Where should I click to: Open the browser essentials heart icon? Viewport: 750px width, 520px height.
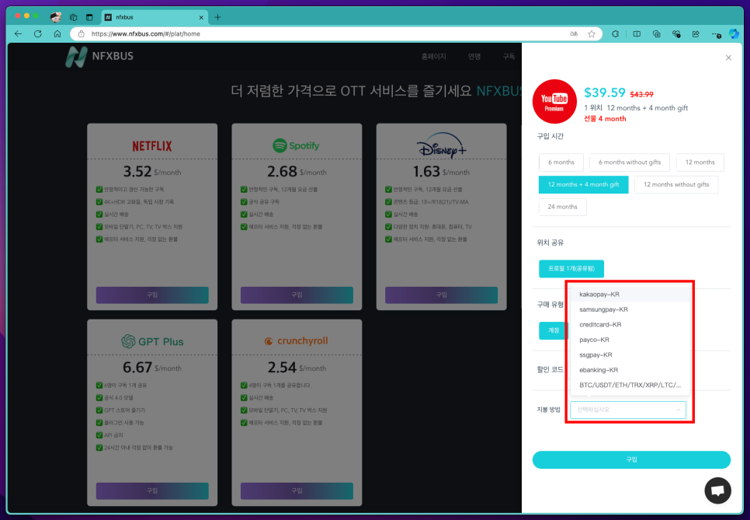(676, 34)
